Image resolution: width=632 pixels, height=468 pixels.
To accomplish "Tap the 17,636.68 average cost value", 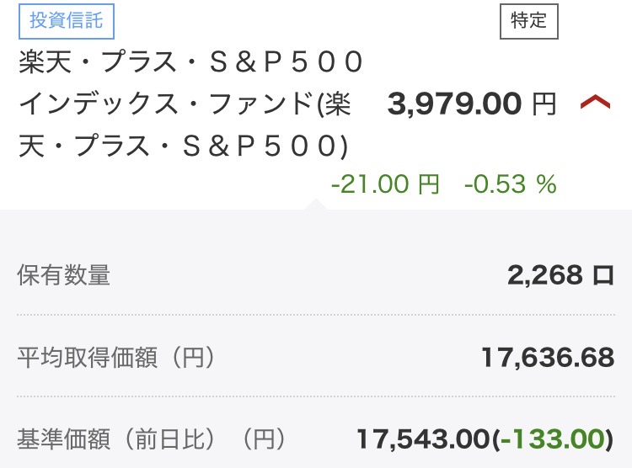I will (548, 358).
